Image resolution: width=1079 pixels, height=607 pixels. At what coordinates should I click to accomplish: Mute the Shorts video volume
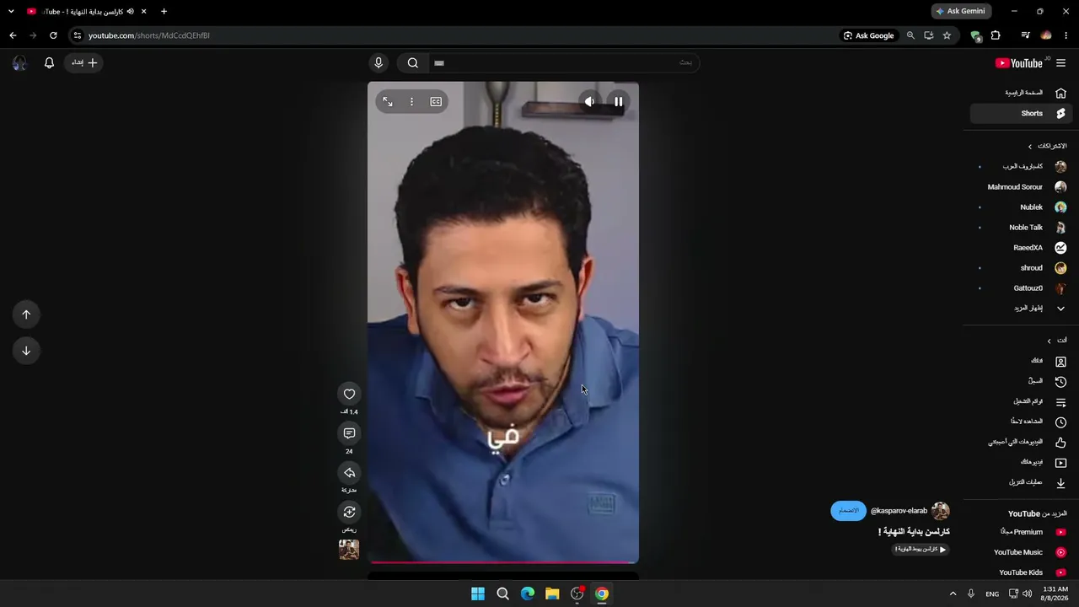click(x=589, y=102)
